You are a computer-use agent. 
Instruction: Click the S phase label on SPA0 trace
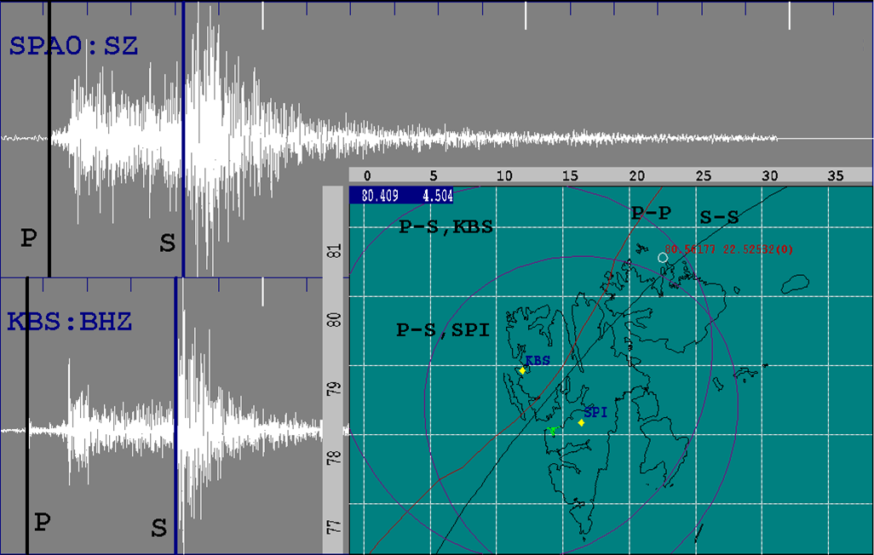coord(167,243)
